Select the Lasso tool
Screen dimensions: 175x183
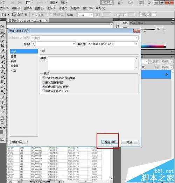[2, 36]
